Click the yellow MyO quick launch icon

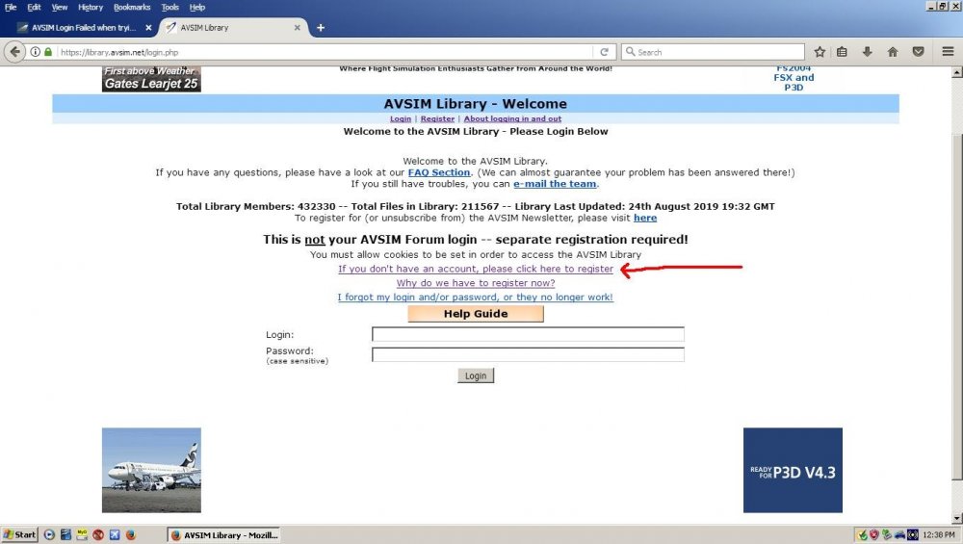coord(82,534)
